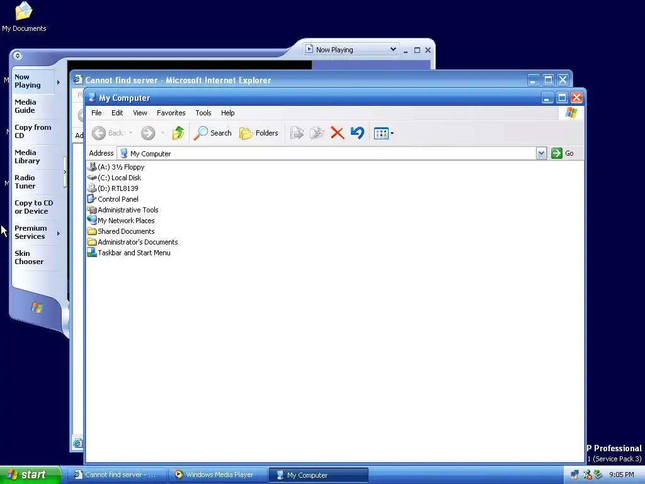Open the Edit menu

117,113
